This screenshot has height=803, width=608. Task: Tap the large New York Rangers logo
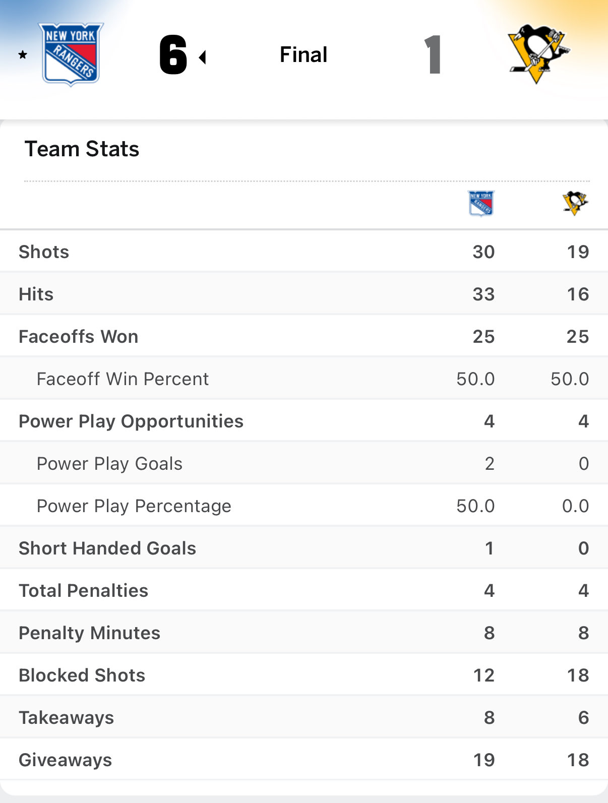71,54
